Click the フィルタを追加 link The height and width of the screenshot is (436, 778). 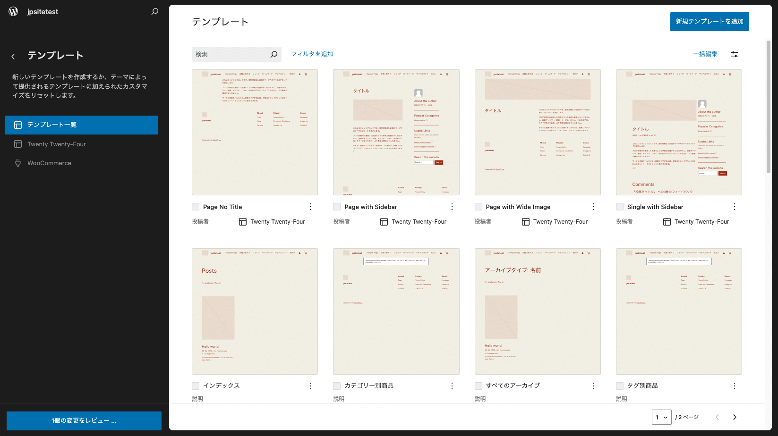[x=312, y=54]
